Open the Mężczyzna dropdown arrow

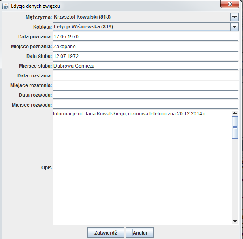(234, 17)
